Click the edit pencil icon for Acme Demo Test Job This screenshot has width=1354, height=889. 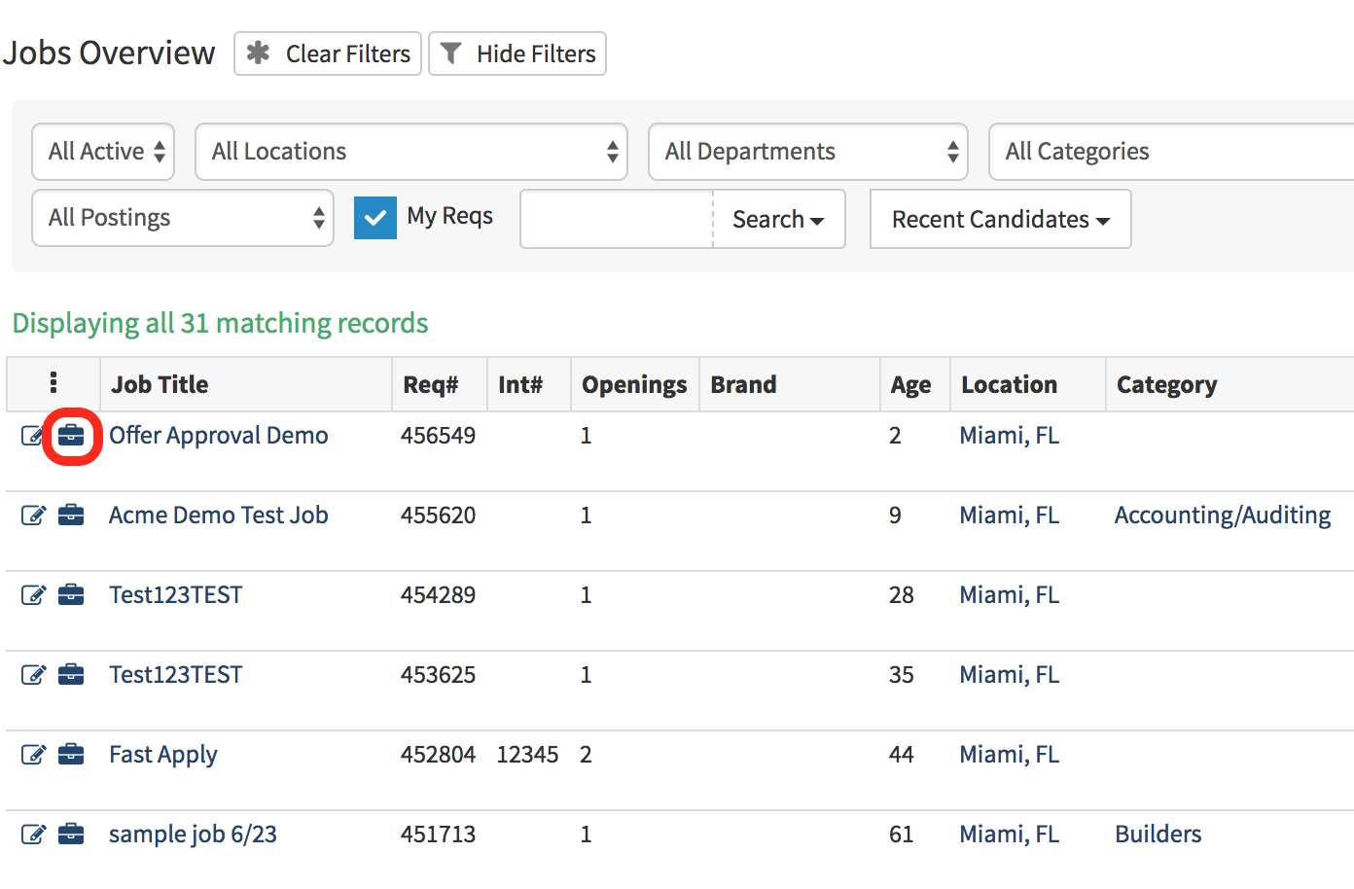point(34,515)
